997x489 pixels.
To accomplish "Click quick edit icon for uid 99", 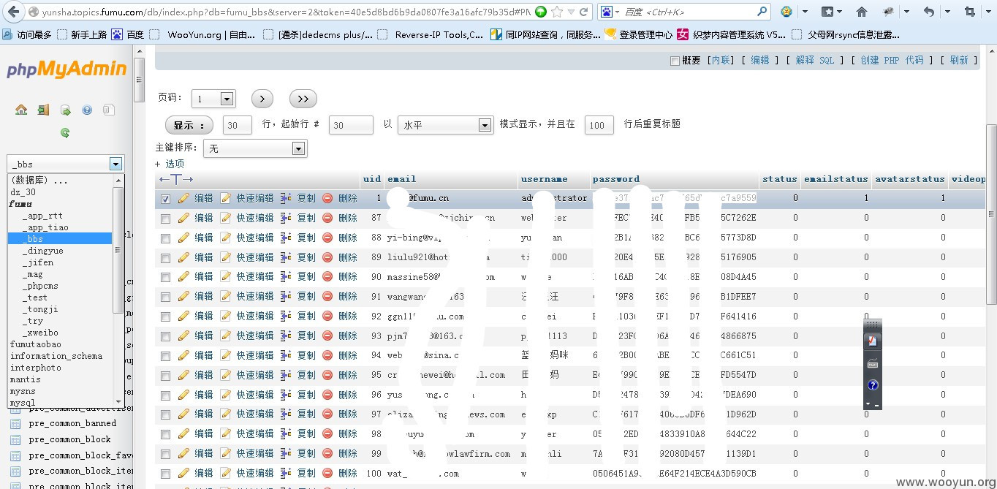I will tap(225, 453).
